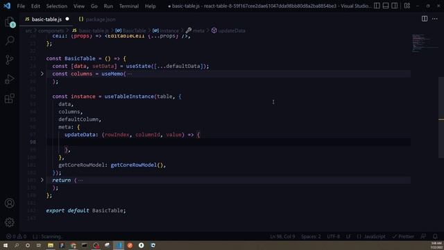Open the Extensions view
Image resolution: width=444 pixels, height=250 pixels.
click(x=10, y=99)
